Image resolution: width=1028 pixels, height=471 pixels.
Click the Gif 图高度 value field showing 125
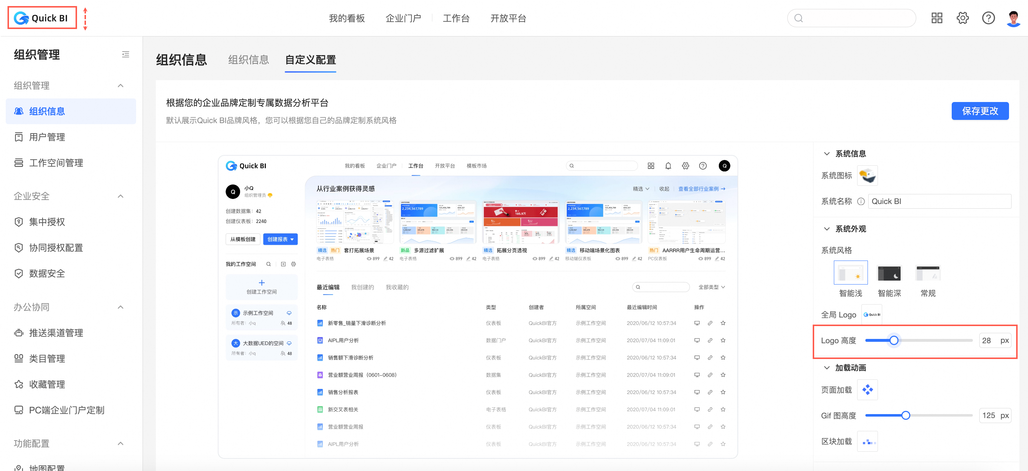pyautogui.click(x=995, y=416)
